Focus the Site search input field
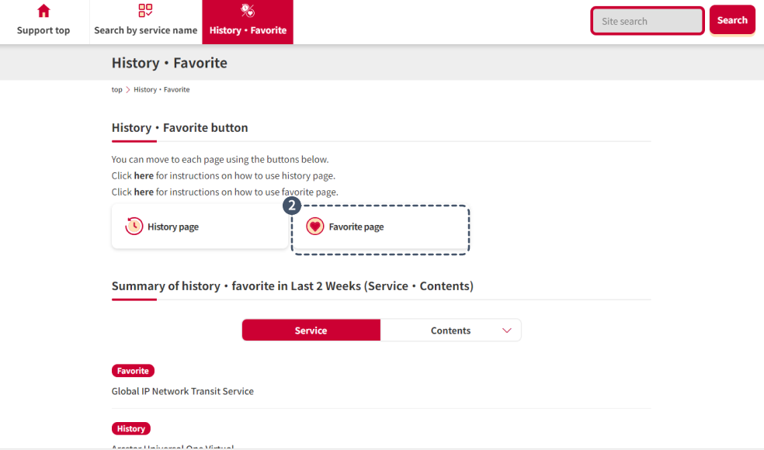 [648, 21]
